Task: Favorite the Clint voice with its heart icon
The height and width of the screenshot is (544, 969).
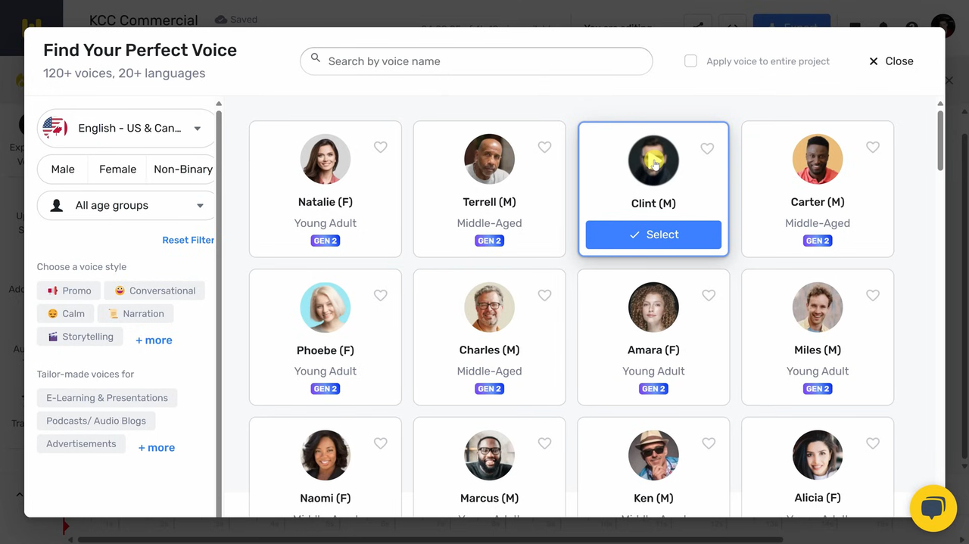Action: (707, 149)
